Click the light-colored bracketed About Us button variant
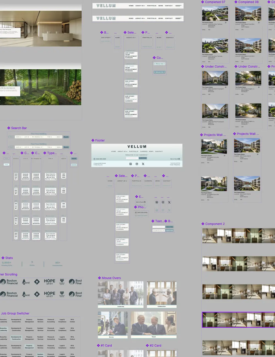This screenshot has height=357, width=275. [x=159, y=64]
